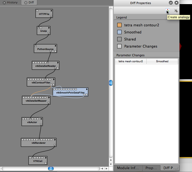Image resolution: width=192 pixels, height=172 pixels.
Task: Click the pin icon in Diff Properties toolbar
Action: tap(176, 11)
